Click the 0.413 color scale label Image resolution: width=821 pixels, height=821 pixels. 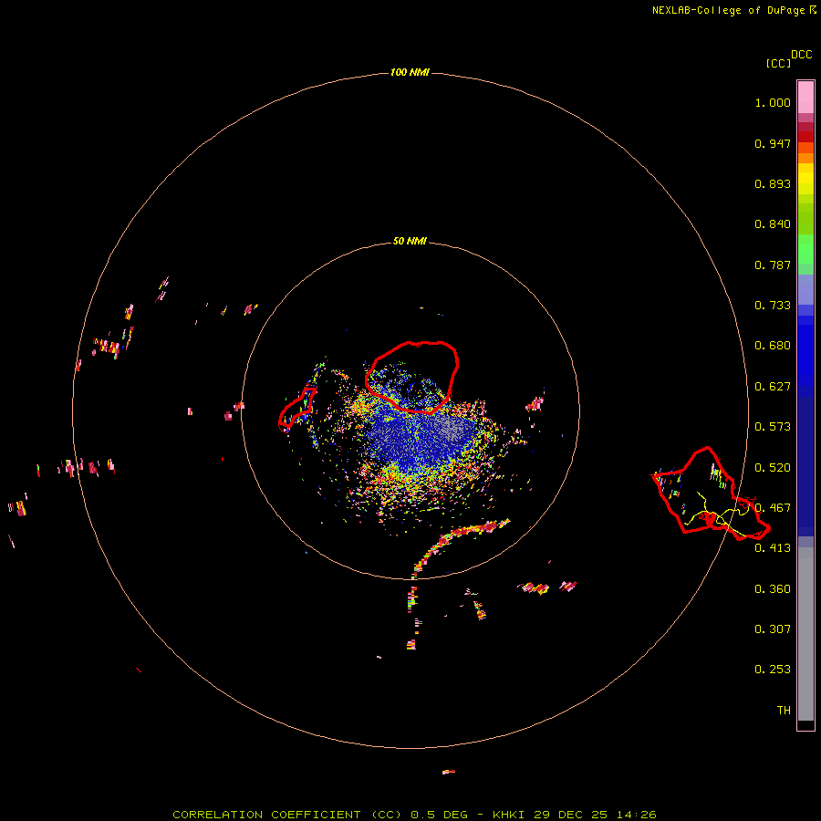[773, 548]
